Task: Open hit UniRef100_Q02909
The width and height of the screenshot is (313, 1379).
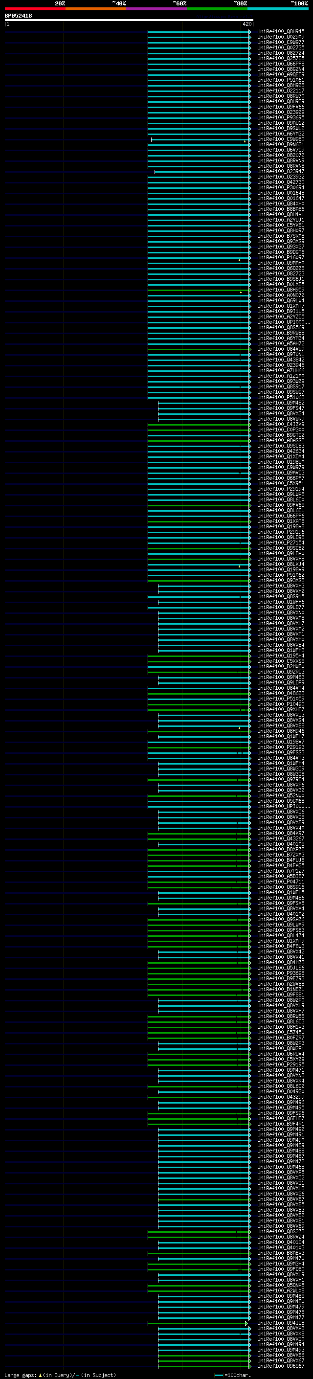Action: pos(281,37)
